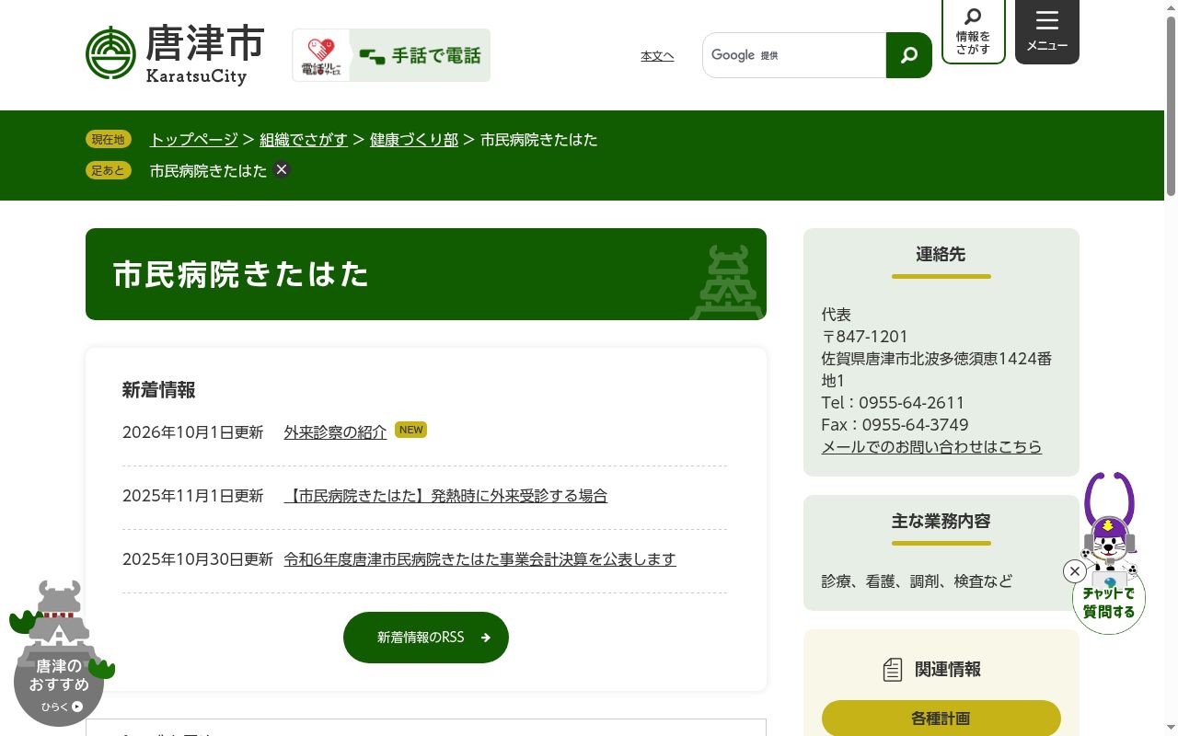Click the 現在地 label badge
This screenshot has height=736, width=1178.
(x=109, y=140)
